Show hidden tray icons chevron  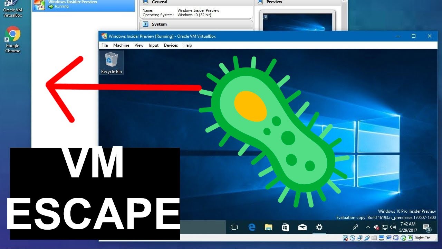click(x=368, y=227)
